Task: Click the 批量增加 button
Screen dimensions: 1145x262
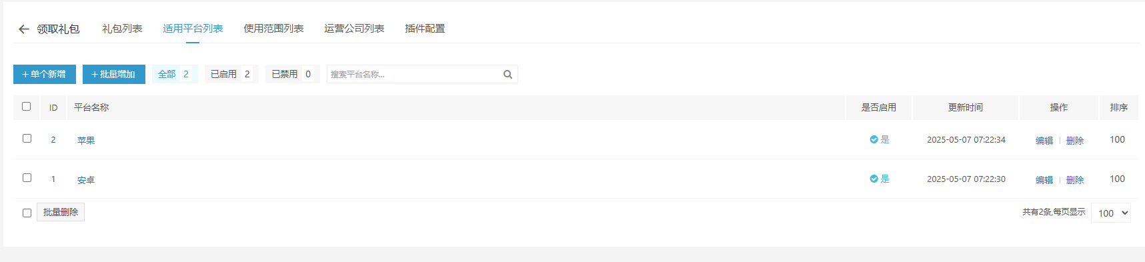Action: click(114, 74)
